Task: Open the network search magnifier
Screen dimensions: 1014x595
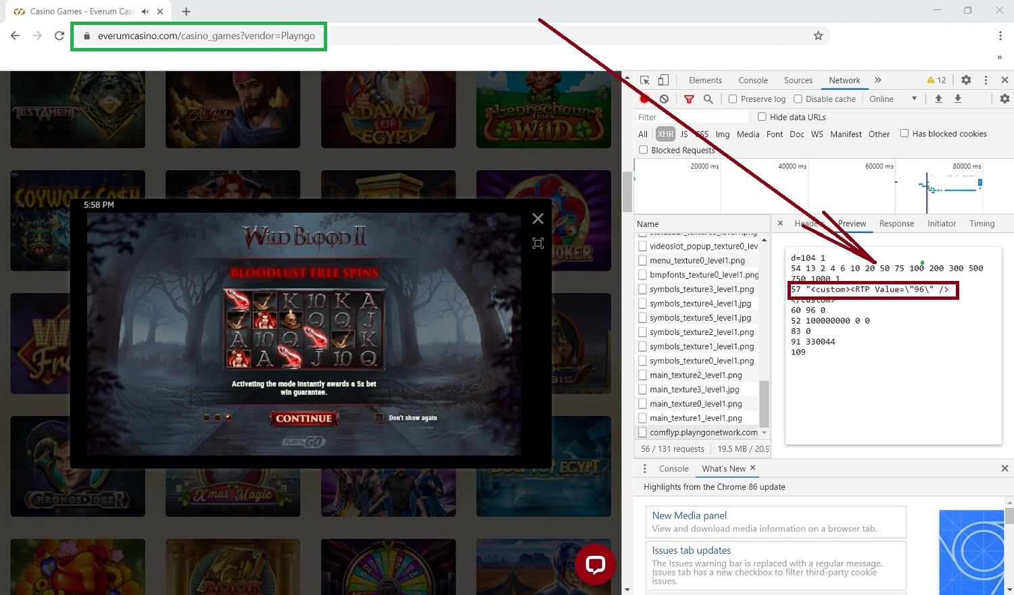Action: click(x=708, y=99)
